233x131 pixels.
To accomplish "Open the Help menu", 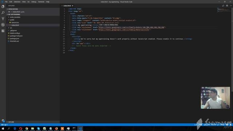I will pyautogui.click(x=48, y=2).
